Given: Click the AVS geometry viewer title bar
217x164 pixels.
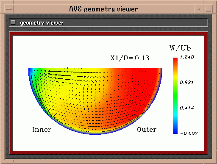Looking at the screenshot, I should (103, 9).
